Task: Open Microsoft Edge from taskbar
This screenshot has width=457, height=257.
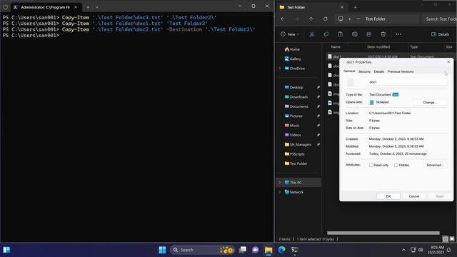Action: [281, 250]
